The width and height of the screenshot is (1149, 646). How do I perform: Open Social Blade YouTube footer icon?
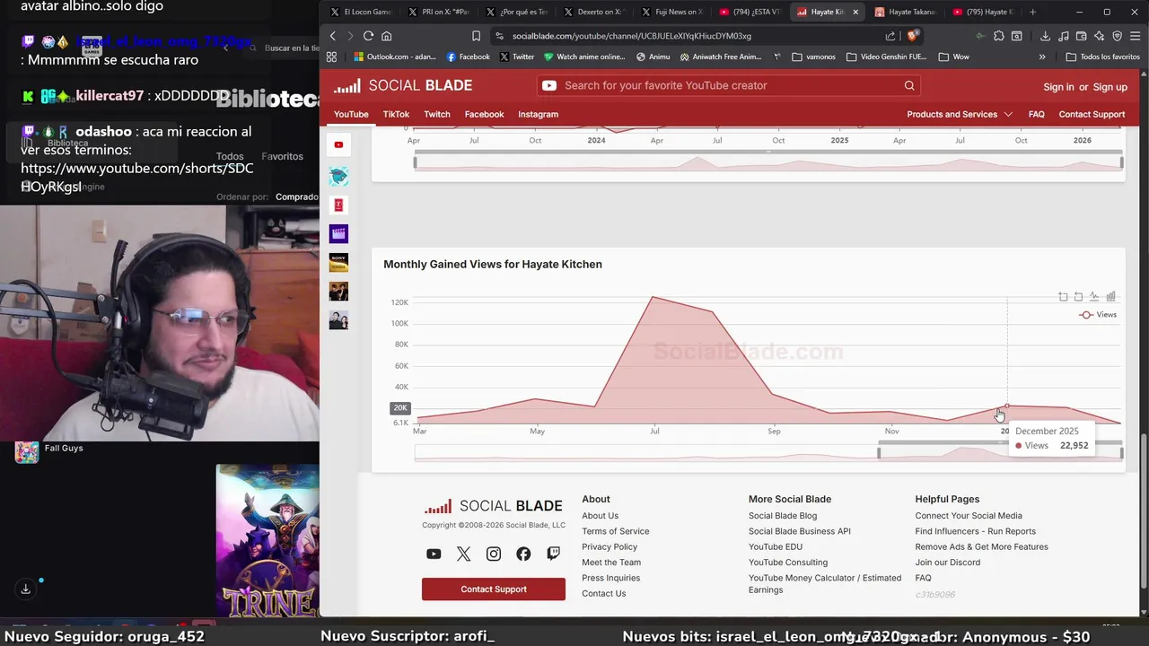(x=434, y=554)
